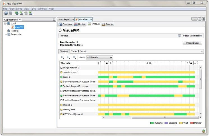Minimize the Applications panel
The height and width of the screenshot is (136, 209).
pos(54,19)
